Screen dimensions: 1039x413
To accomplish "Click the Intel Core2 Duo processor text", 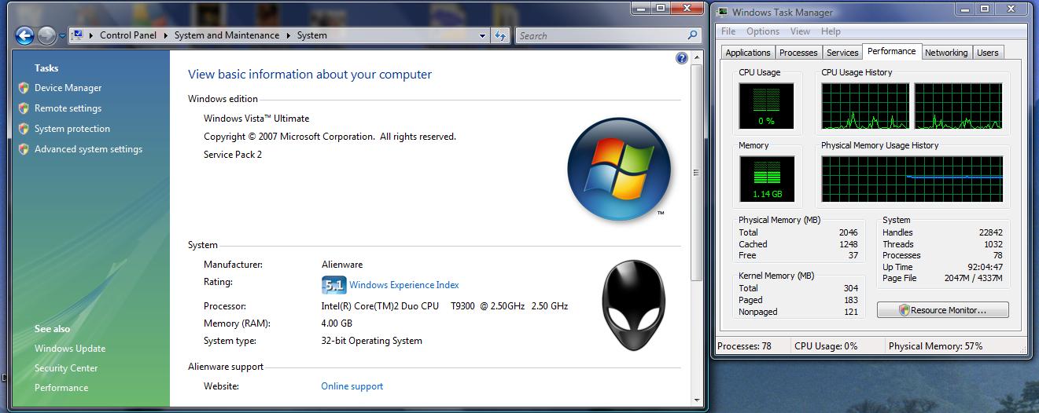I will [444, 306].
